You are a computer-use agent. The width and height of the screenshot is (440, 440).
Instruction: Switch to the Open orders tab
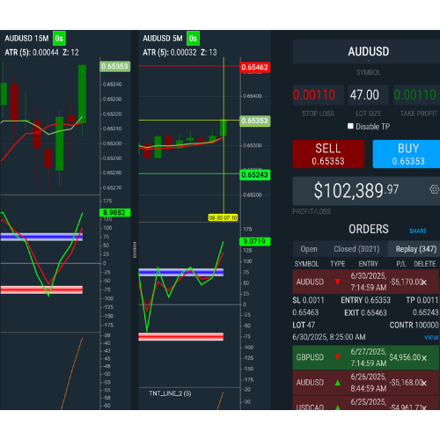click(x=309, y=249)
